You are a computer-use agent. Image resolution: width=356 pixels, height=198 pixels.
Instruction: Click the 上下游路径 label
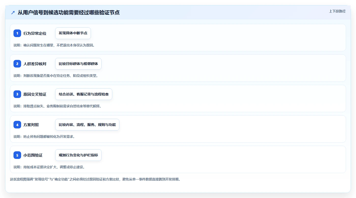click(x=337, y=11)
